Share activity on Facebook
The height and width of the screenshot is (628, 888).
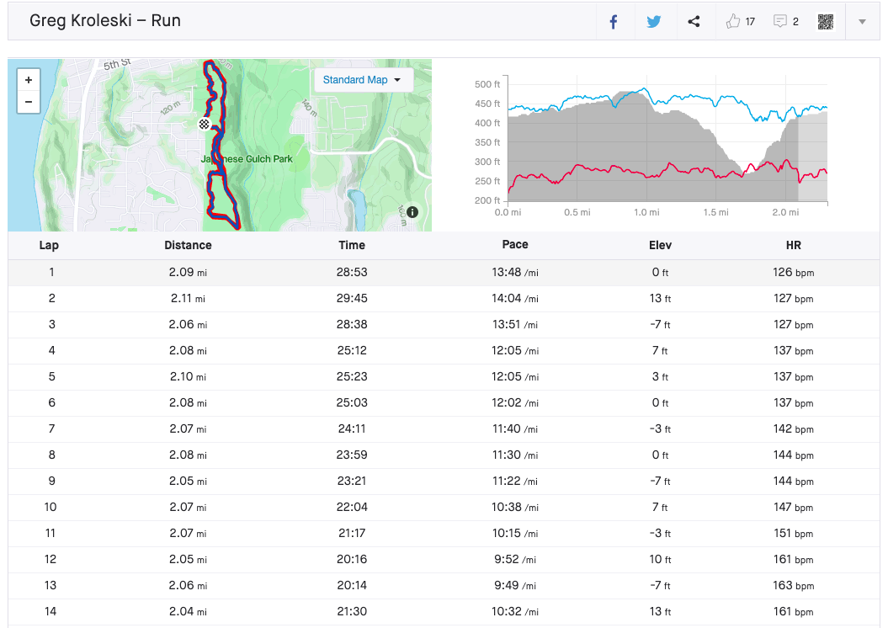614,22
